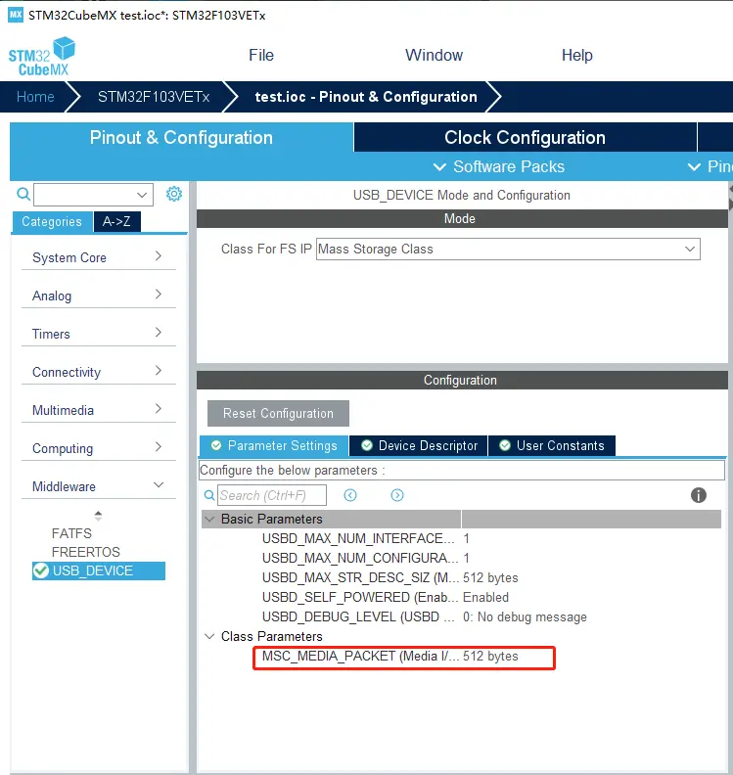
Task: Click the USB_DEVICE green check icon
Action: (x=41, y=570)
